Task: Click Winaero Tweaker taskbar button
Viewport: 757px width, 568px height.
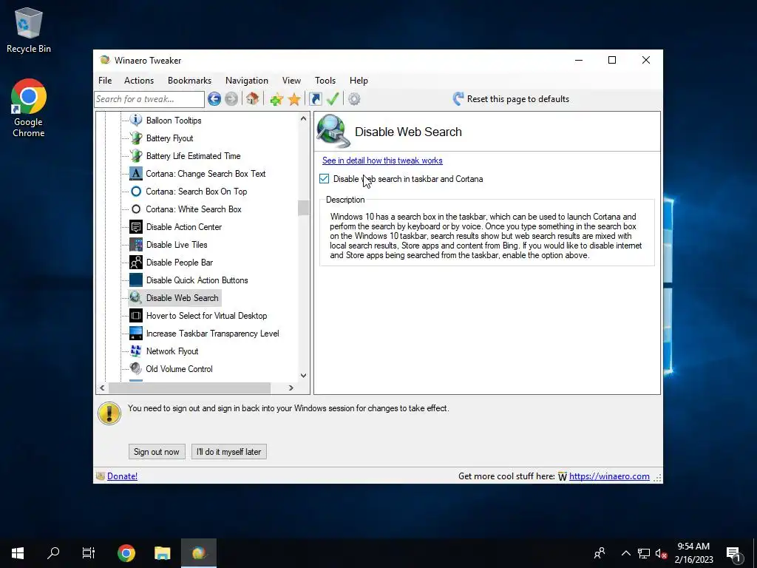Action: pos(198,553)
